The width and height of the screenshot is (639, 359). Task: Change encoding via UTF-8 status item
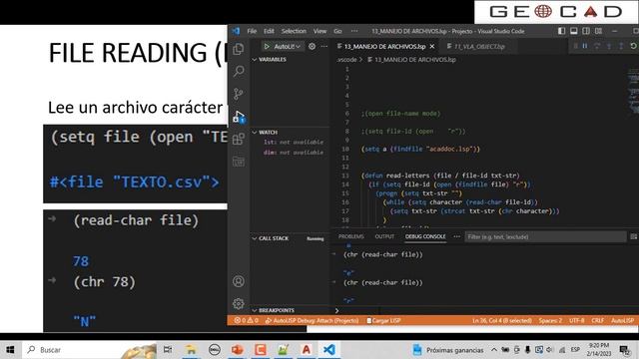[x=577, y=320]
